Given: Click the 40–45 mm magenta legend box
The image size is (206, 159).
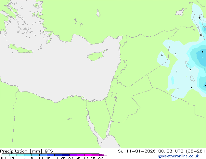Looking at the screenshot, I should click(88, 155).
